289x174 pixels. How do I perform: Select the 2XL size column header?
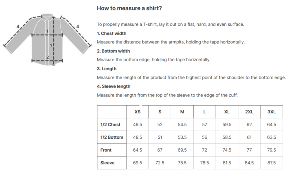(x=249, y=112)
